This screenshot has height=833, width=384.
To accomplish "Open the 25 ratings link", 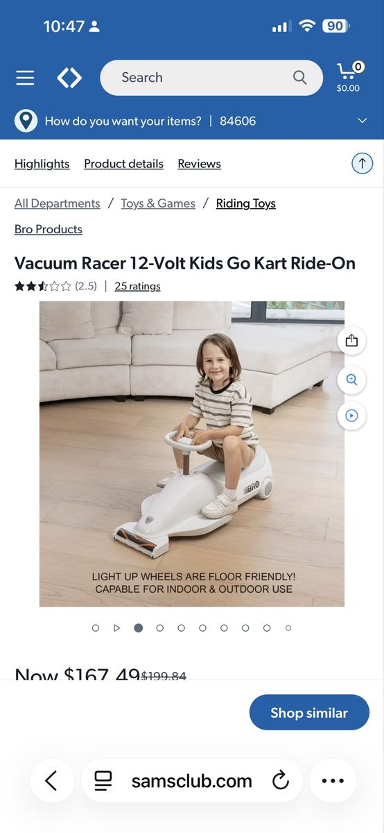I will coord(137,286).
